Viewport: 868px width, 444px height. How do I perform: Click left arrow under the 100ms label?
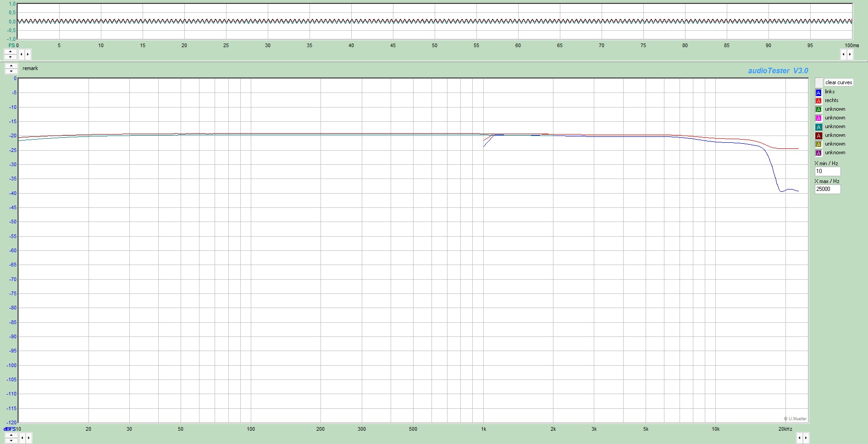pyautogui.click(x=843, y=54)
